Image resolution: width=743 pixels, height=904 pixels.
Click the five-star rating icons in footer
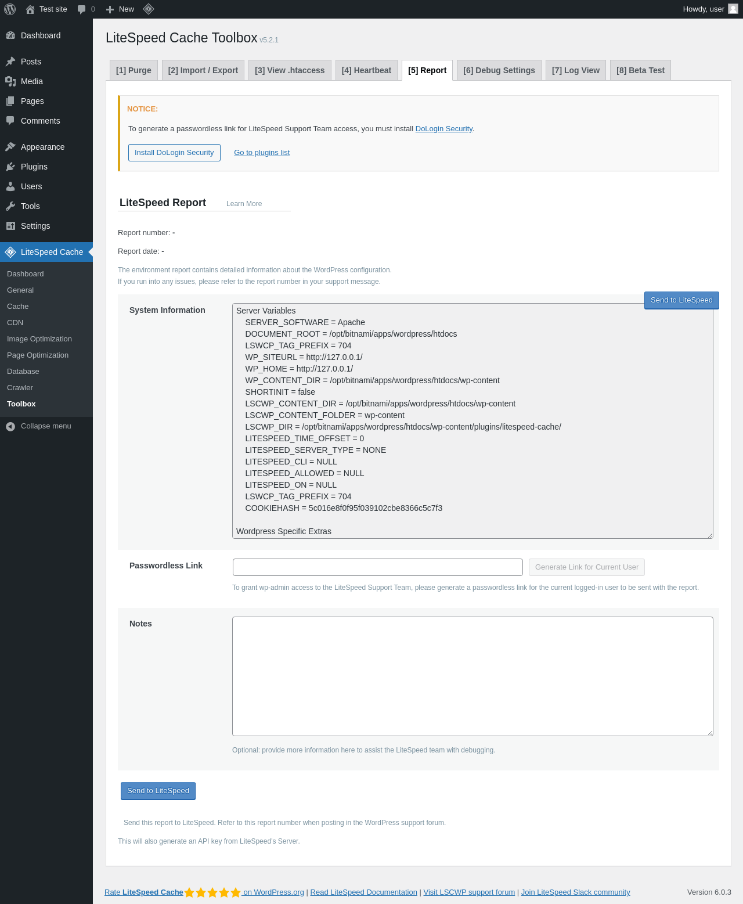[x=212, y=892]
